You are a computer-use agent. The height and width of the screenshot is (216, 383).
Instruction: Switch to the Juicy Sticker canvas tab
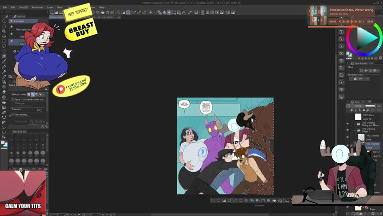108,17
